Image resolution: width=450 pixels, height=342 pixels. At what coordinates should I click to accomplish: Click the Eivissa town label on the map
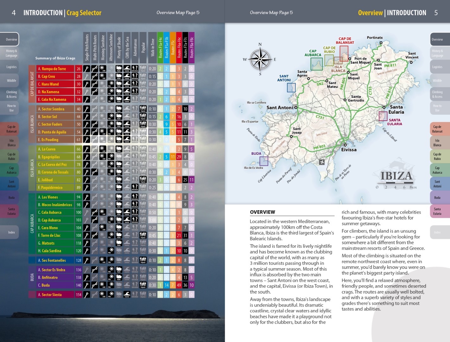[x=349, y=150]
